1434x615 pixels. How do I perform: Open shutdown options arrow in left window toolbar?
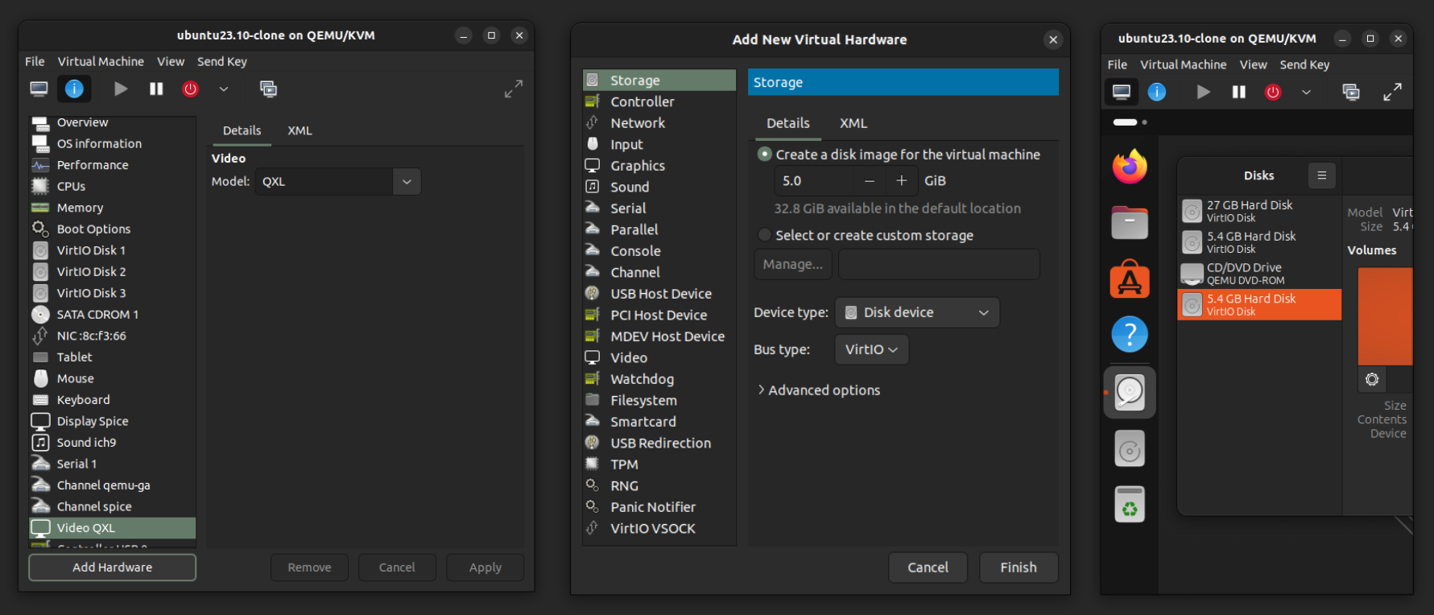coord(224,89)
